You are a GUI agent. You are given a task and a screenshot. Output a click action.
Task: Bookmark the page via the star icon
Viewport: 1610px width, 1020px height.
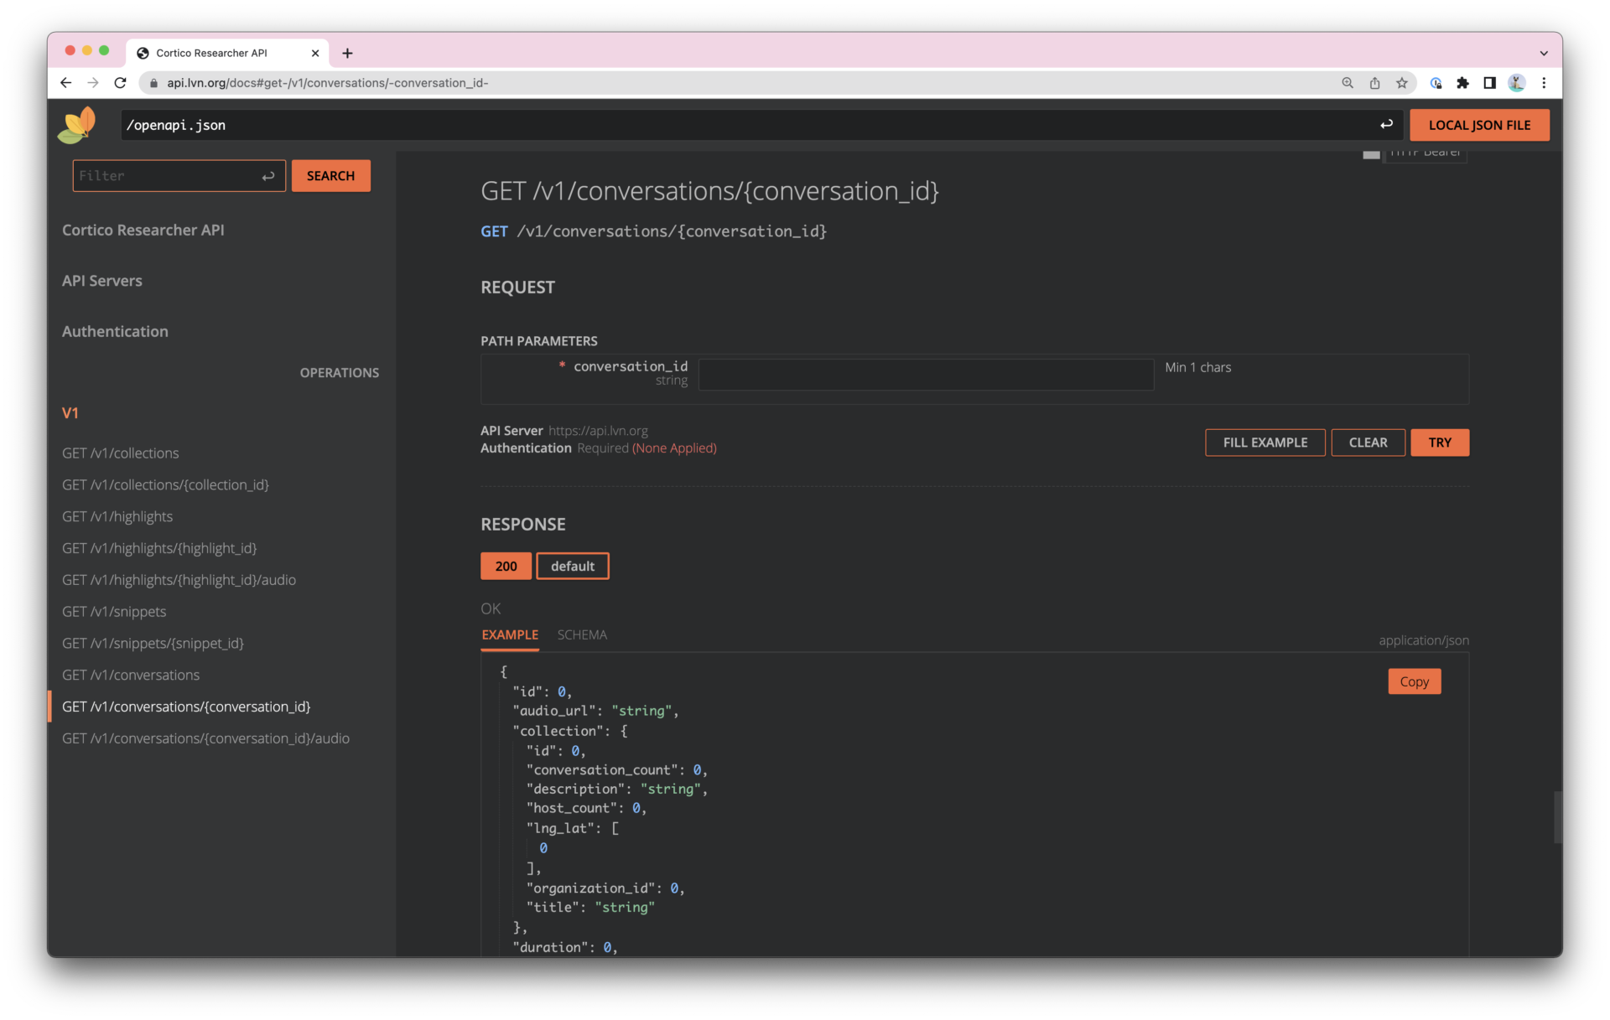(1401, 83)
